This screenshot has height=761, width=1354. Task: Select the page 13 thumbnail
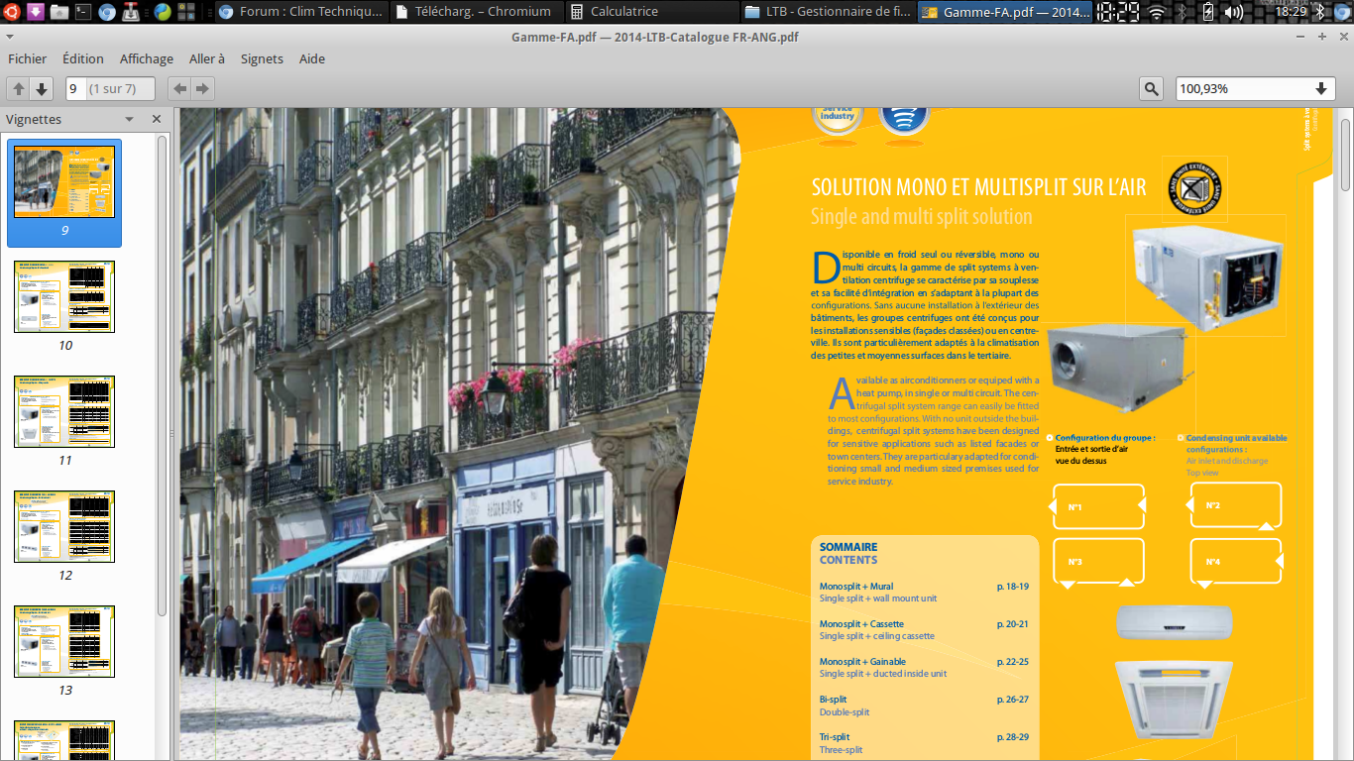coord(64,641)
